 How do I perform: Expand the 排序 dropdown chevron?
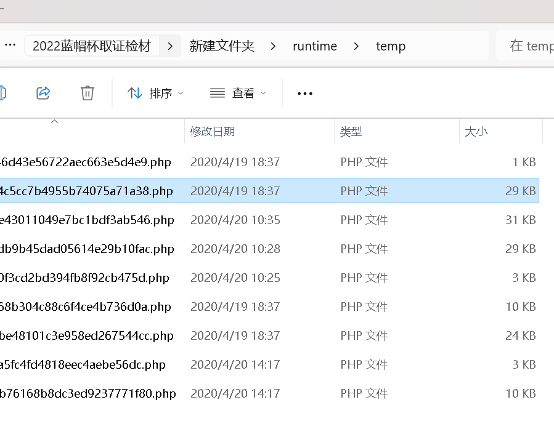click(179, 93)
